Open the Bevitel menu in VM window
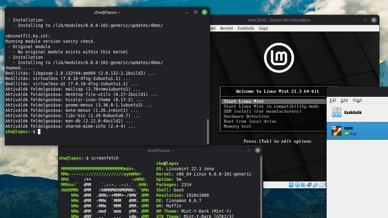 [x=227, y=28]
